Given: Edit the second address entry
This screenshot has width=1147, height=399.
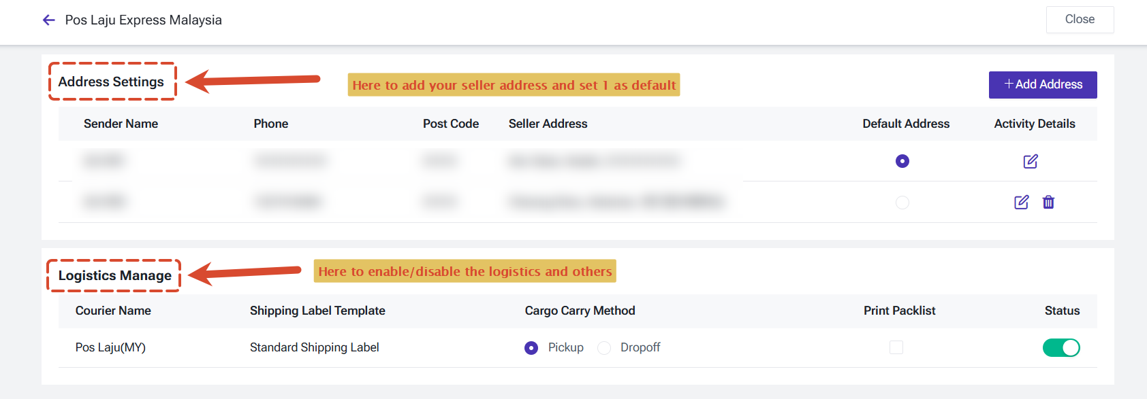Looking at the screenshot, I should click(x=1022, y=202).
